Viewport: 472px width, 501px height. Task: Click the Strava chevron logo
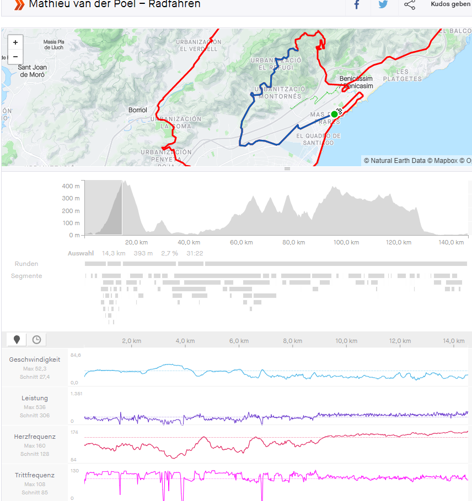pos(19,5)
